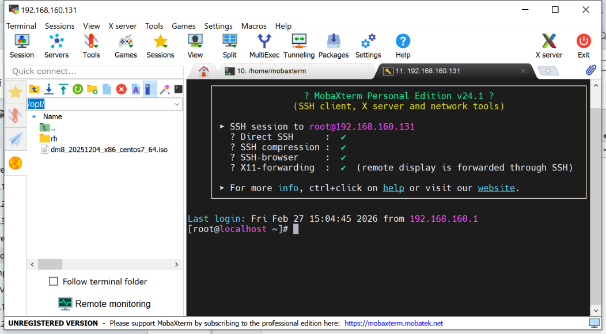Select the rh folder

pos(49,138)
